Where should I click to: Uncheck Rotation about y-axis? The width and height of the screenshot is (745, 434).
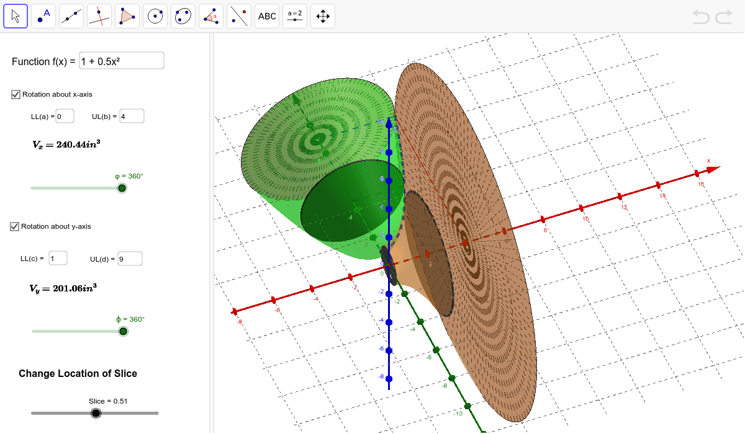point(14,226)
